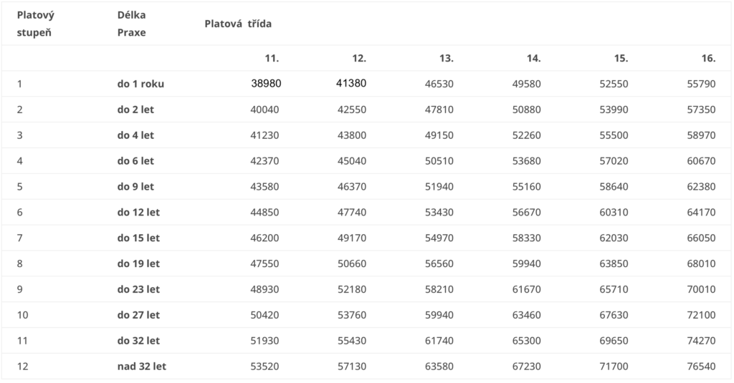Click the value 72100
This screenshot has height=383, width=734.
click(701, 315)
